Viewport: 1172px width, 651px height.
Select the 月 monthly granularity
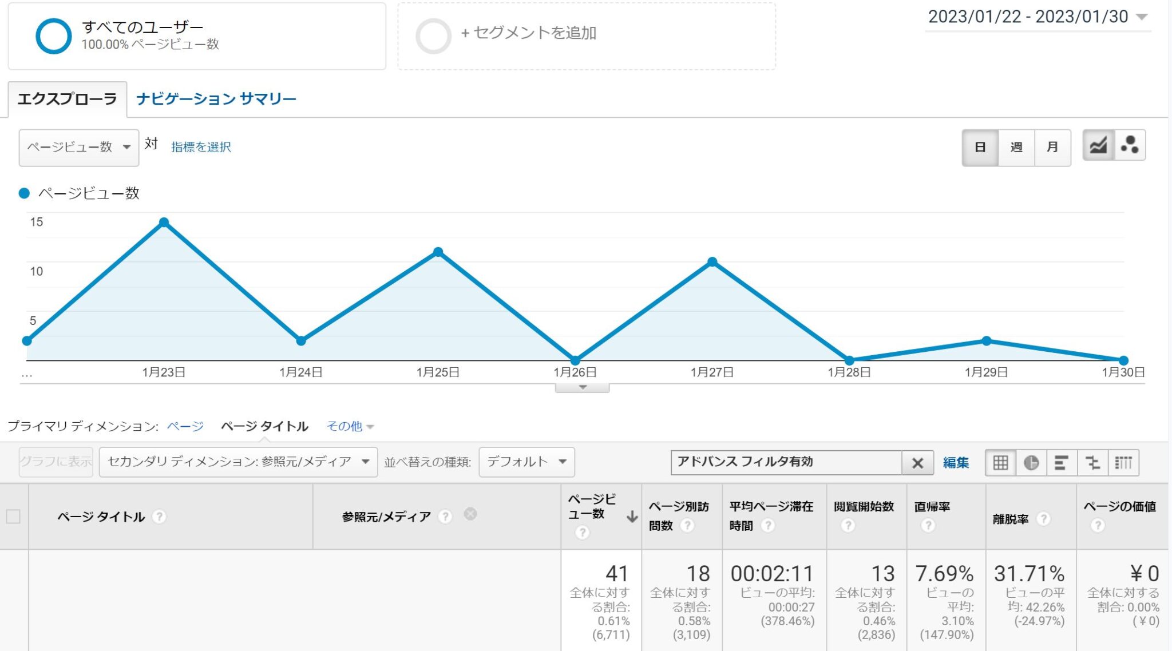point(1052,148)
